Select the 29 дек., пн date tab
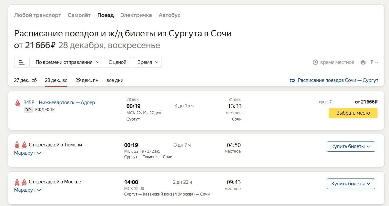 pos(87,80)
